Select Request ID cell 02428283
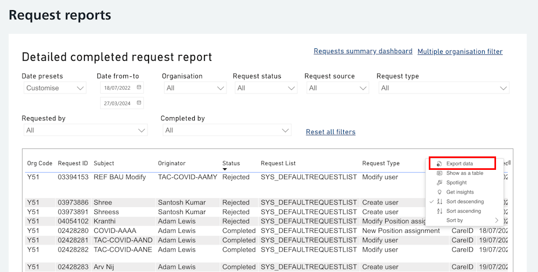This screenshot has width=538, height=272. 73,267
